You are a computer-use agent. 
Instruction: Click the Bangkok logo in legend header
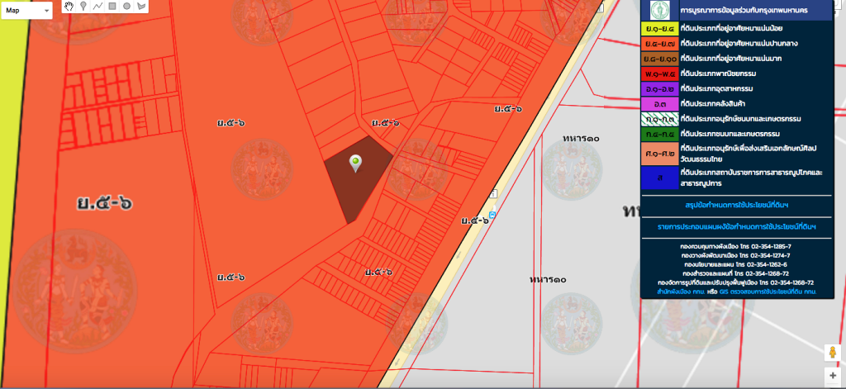(658, 10)
